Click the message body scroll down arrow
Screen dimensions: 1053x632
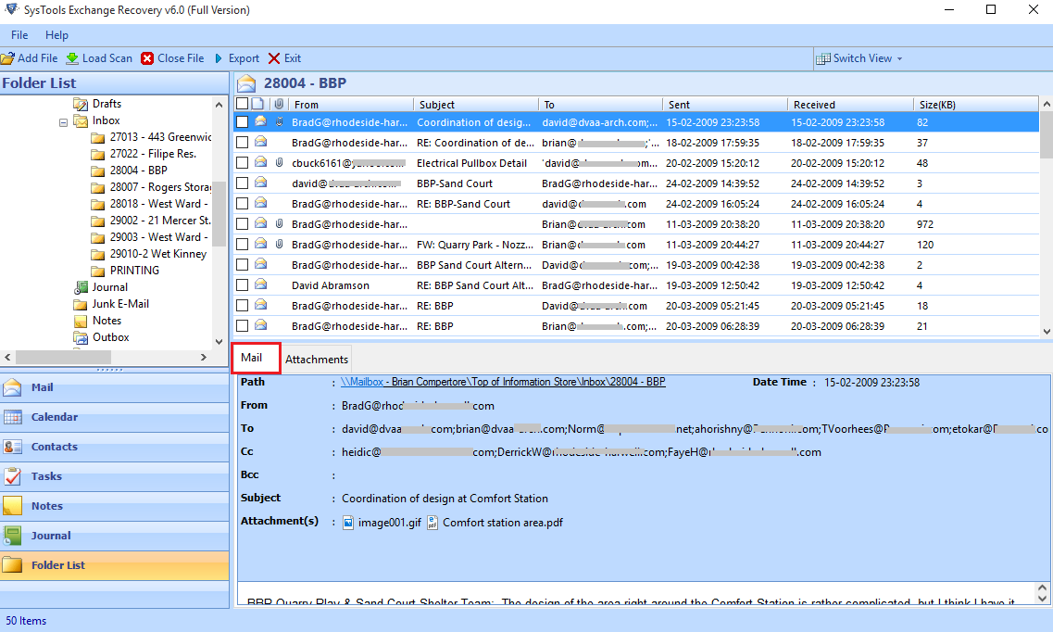pyautogui.click(x=1042, y=598)
